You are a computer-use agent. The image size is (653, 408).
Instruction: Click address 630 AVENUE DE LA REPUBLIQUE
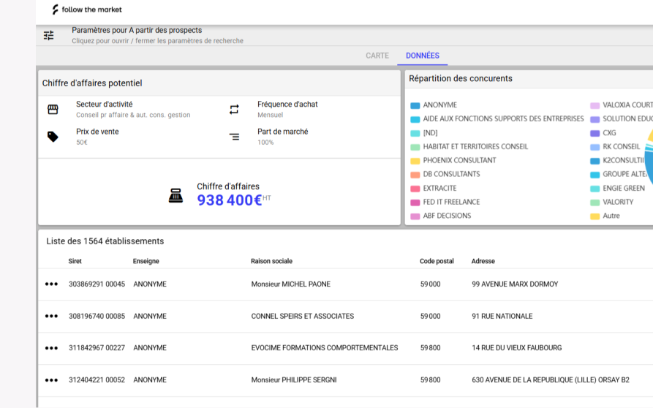pos(551,379)
